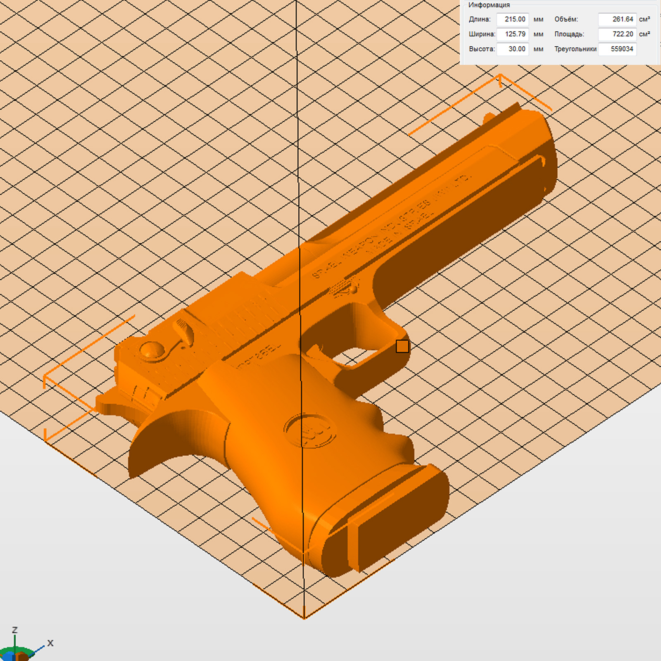
Task: Select the Объём volume field
Action: (x=617, y=19)
